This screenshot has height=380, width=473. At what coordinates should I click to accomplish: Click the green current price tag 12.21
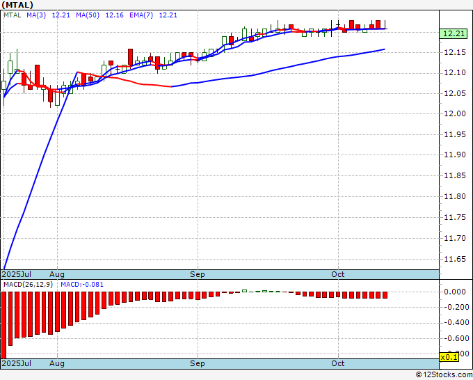454,33
